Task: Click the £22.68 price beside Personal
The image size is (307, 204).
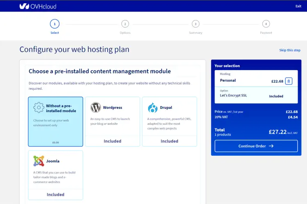Action: [x=277, y=81]
